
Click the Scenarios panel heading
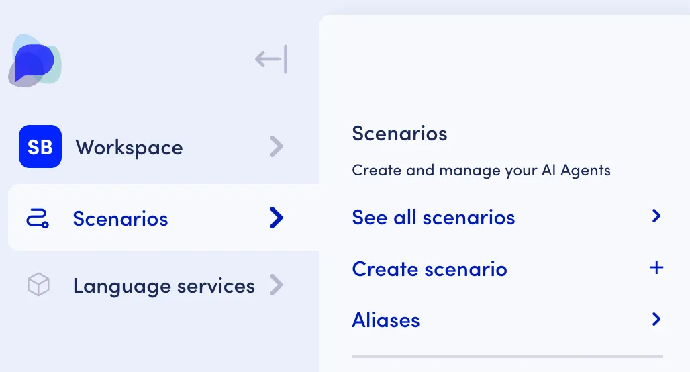[399, 134]
